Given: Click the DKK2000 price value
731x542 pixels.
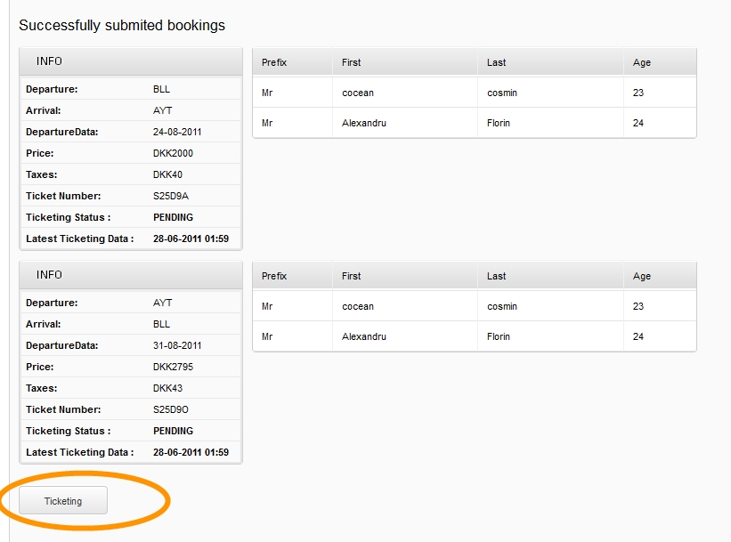Looking at the screenshot, I should (173, 153).
